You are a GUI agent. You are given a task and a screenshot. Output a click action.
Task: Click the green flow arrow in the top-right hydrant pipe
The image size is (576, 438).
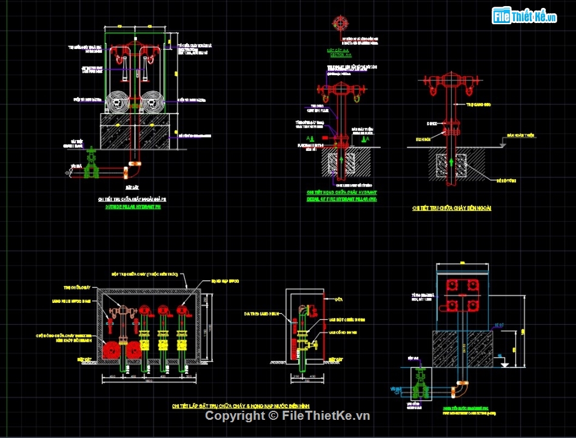click(x=449, y=164)
